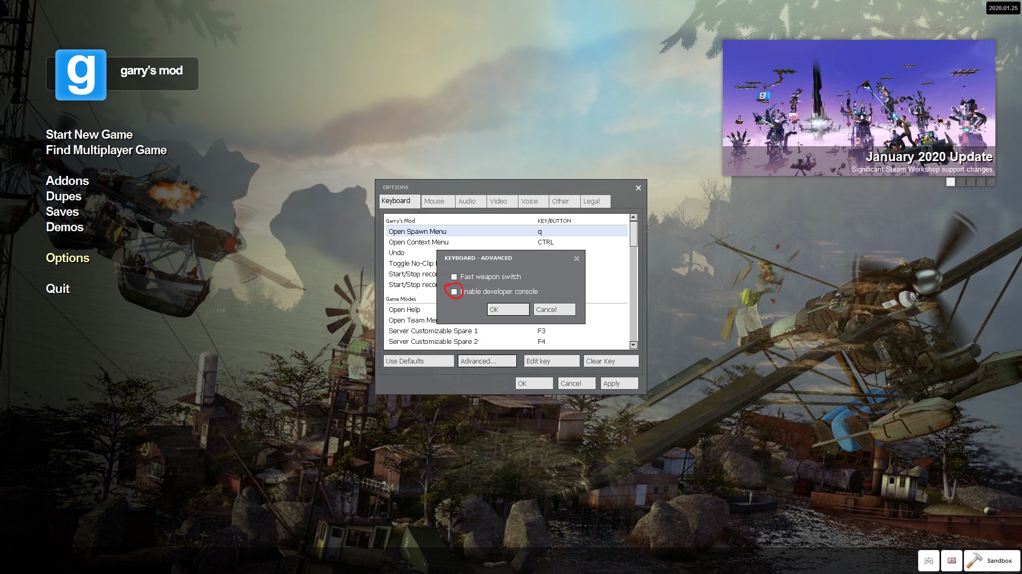Click Start New Game

[89, 135]
